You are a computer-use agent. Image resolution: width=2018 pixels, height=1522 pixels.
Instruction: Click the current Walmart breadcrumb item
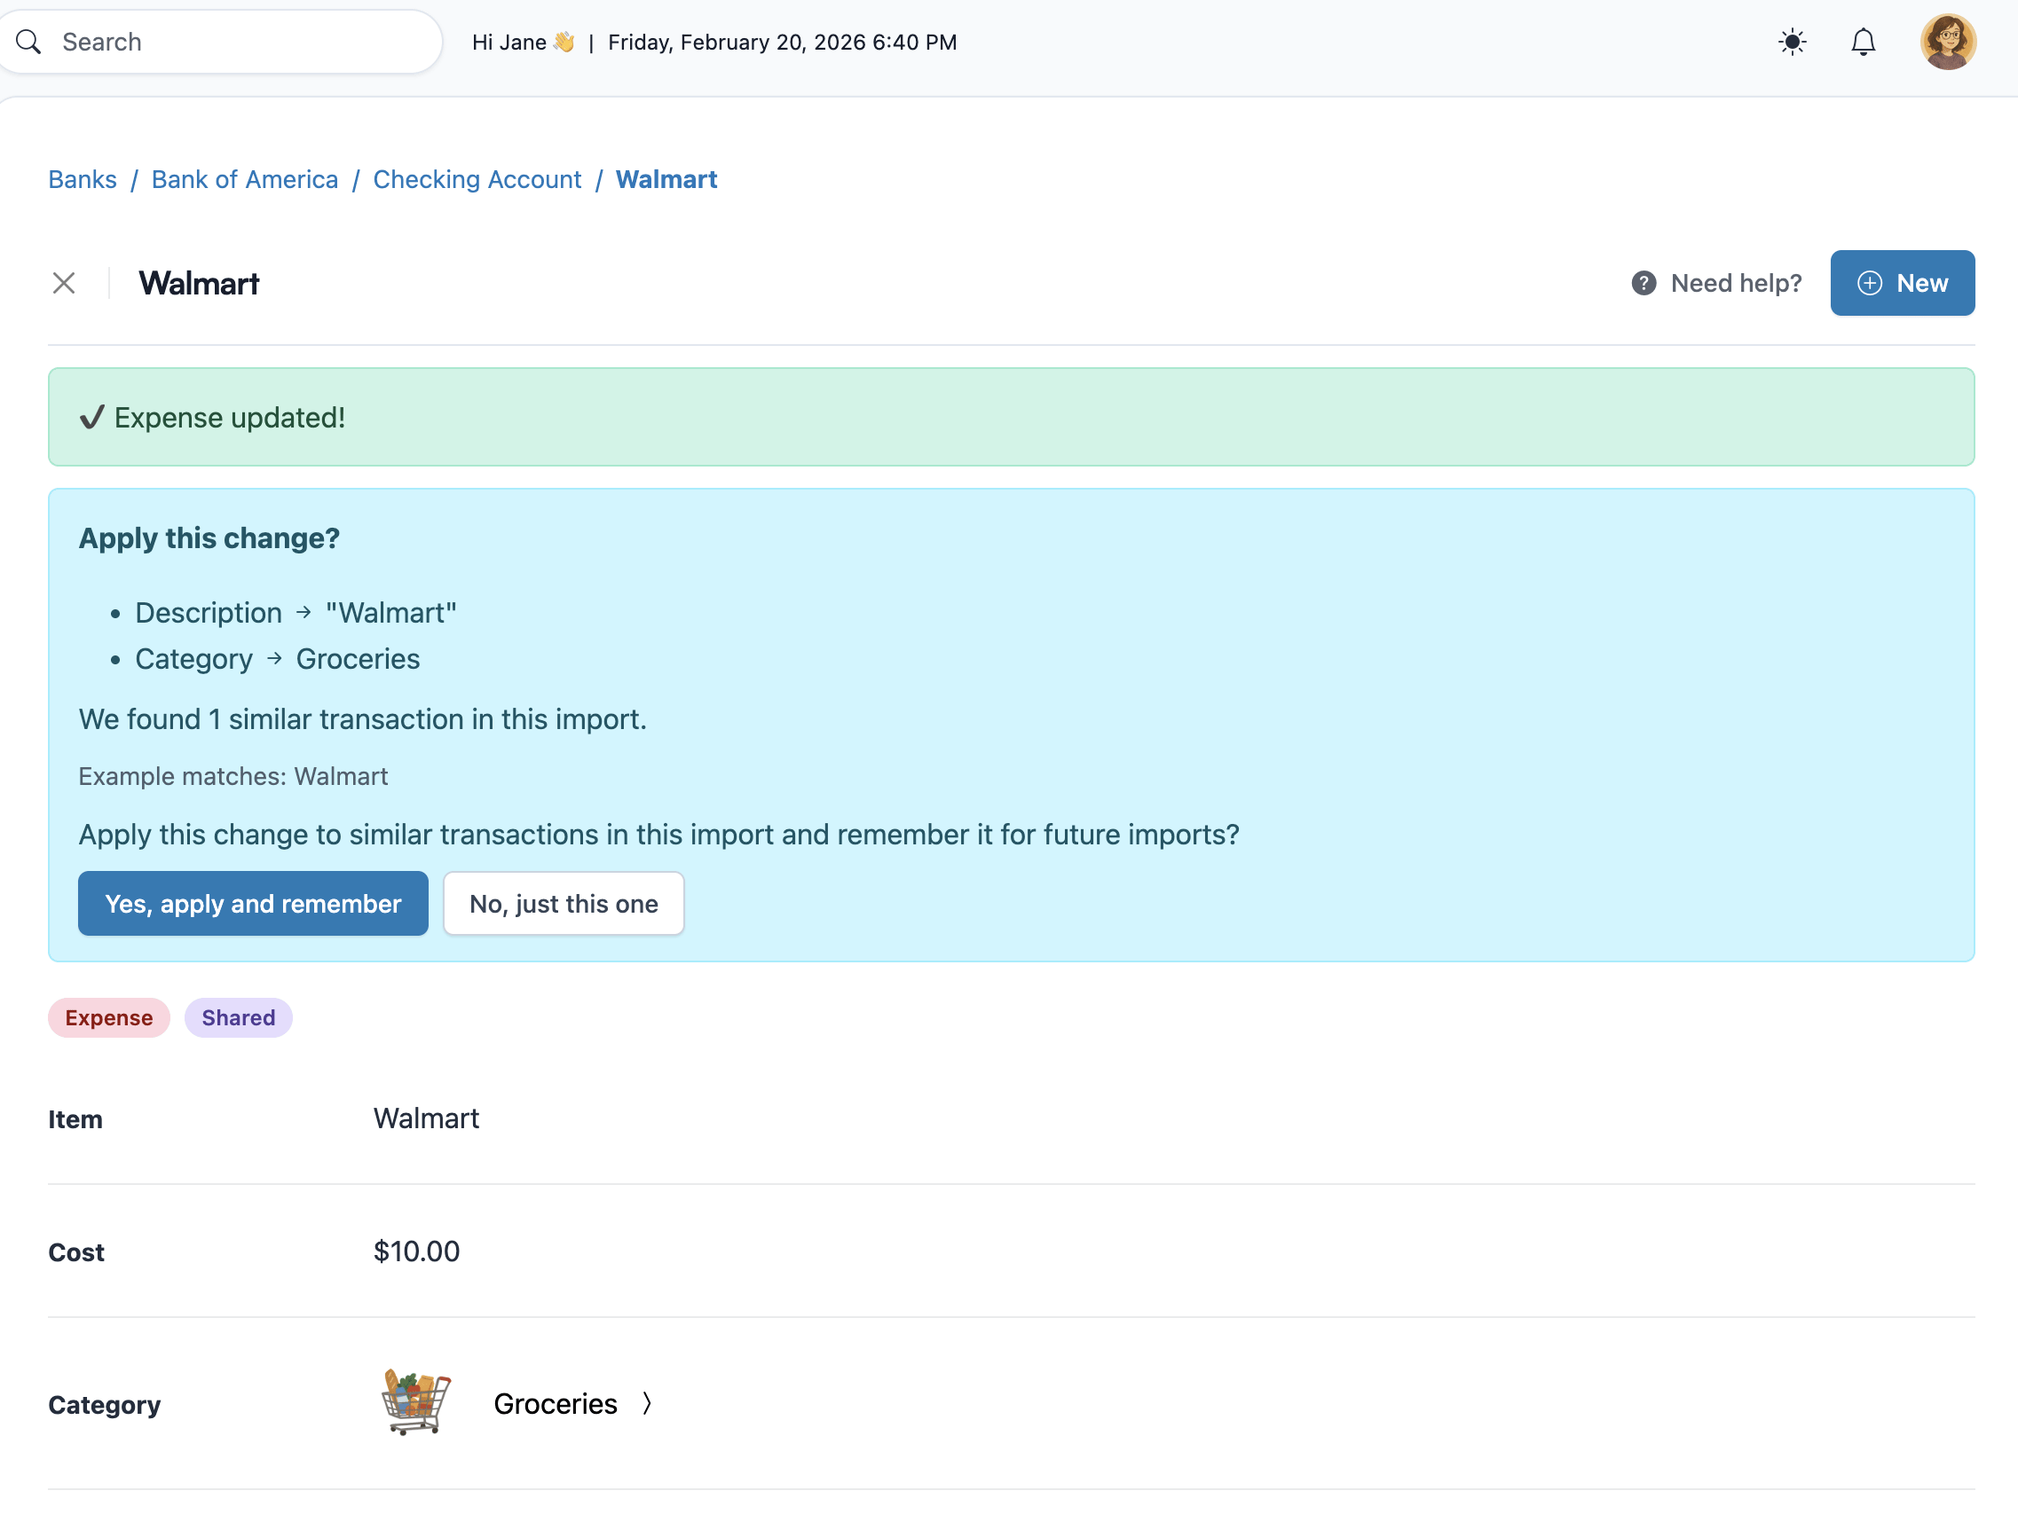point(666,180)
